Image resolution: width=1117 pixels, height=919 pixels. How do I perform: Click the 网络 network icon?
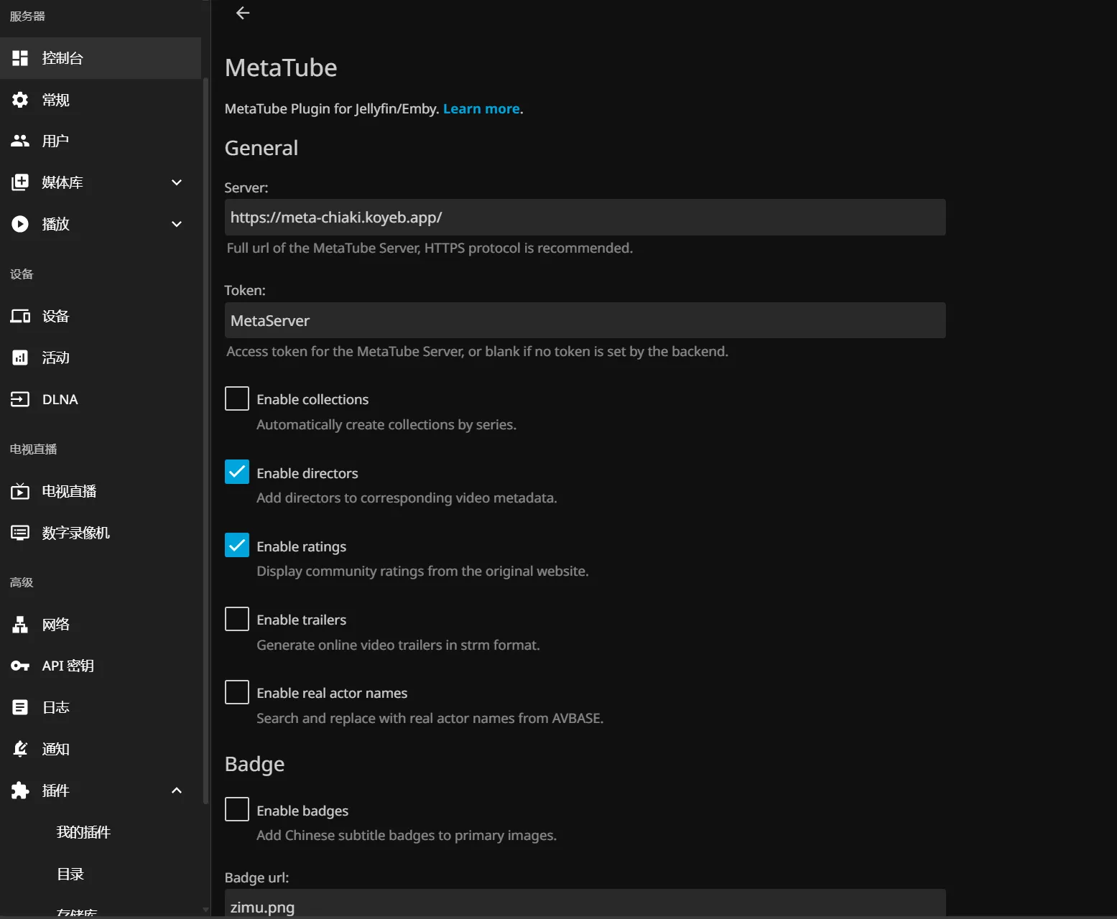point(20,625)
